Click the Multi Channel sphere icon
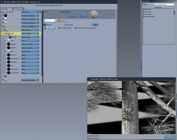 pyautogui.click(x=7, y=30)
